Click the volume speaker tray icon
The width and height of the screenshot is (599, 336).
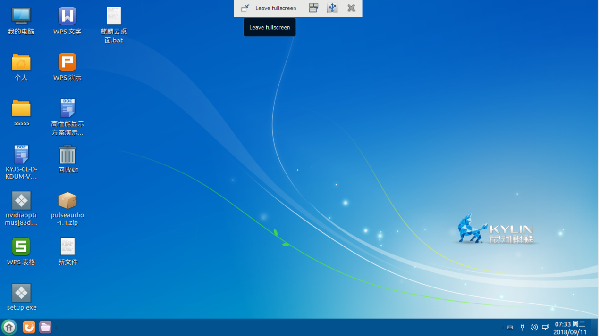coord(534,328)
